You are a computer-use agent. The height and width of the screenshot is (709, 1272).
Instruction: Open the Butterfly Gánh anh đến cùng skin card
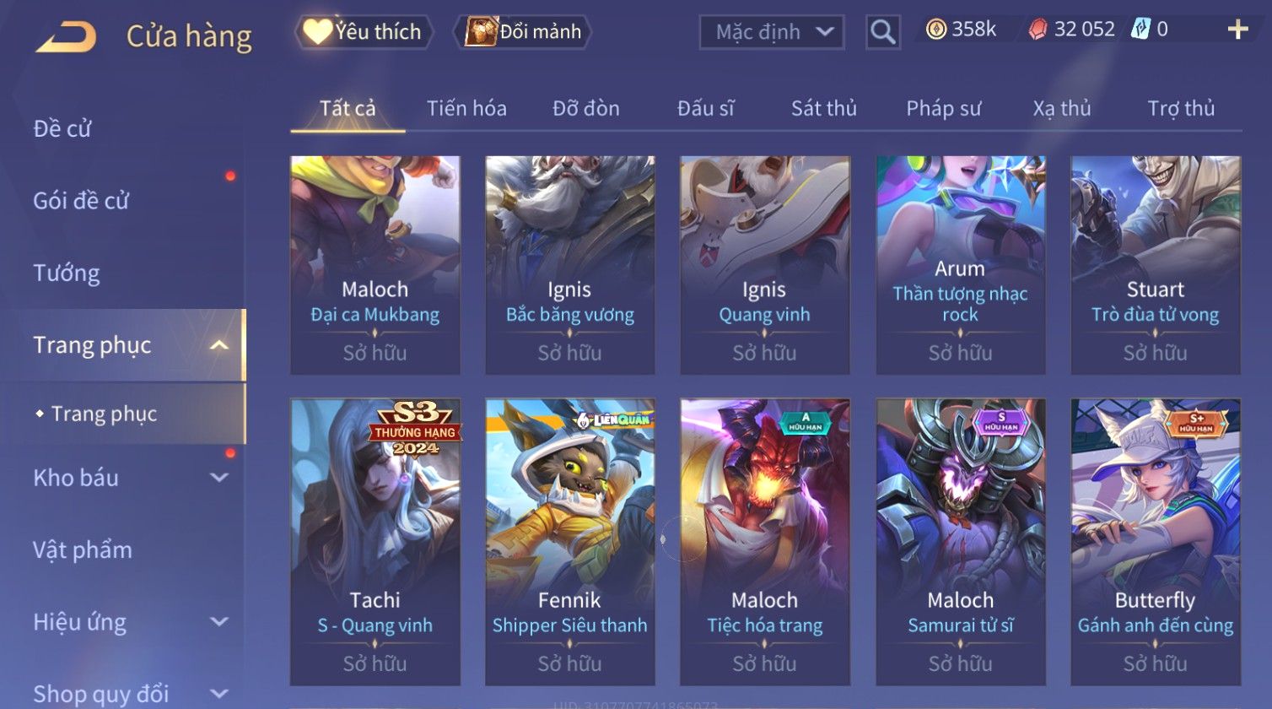coord(1156,542)
